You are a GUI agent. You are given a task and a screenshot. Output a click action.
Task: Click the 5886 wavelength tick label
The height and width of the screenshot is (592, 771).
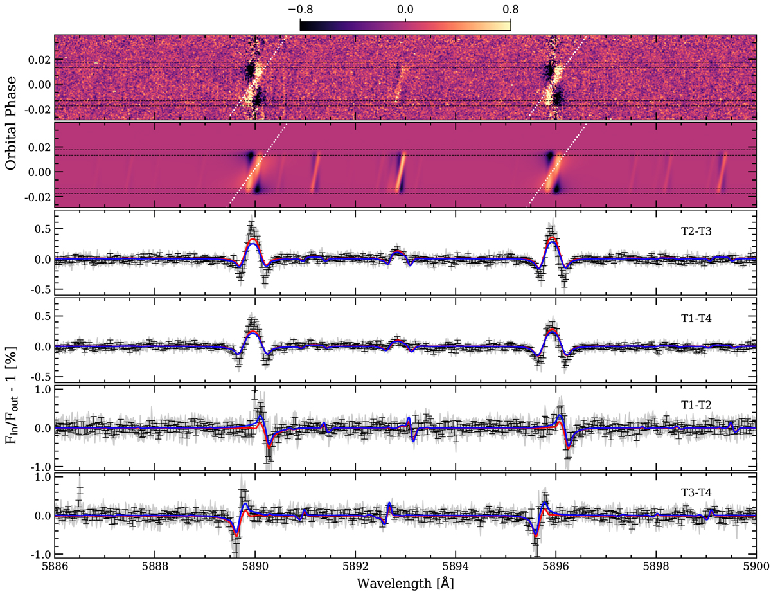(55, 568)
